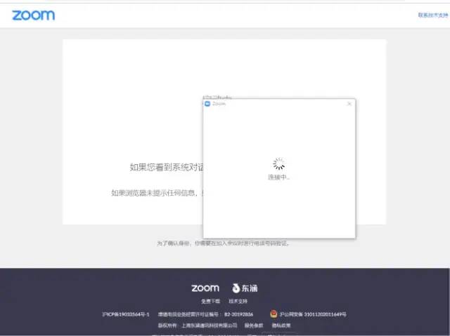
Task: Click the 连接中 status text in the dialog
Action: 278,177
